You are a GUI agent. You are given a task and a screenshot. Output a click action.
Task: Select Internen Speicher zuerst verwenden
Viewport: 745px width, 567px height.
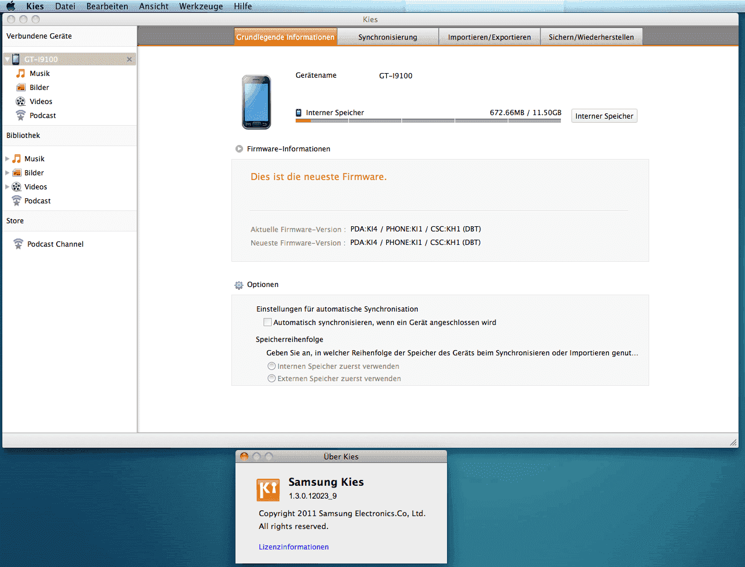tap(272, 366)
